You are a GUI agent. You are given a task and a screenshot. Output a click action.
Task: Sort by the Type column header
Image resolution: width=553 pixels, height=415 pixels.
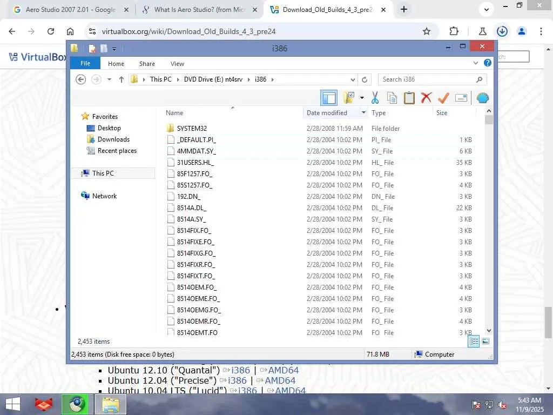point(379,113)
